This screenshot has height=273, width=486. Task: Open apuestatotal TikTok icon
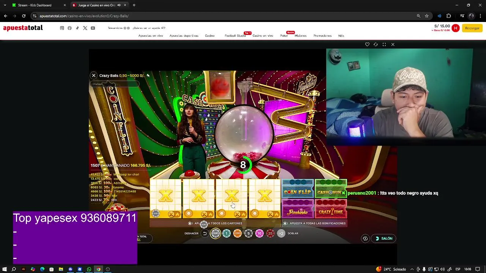(x=77, y=28)
